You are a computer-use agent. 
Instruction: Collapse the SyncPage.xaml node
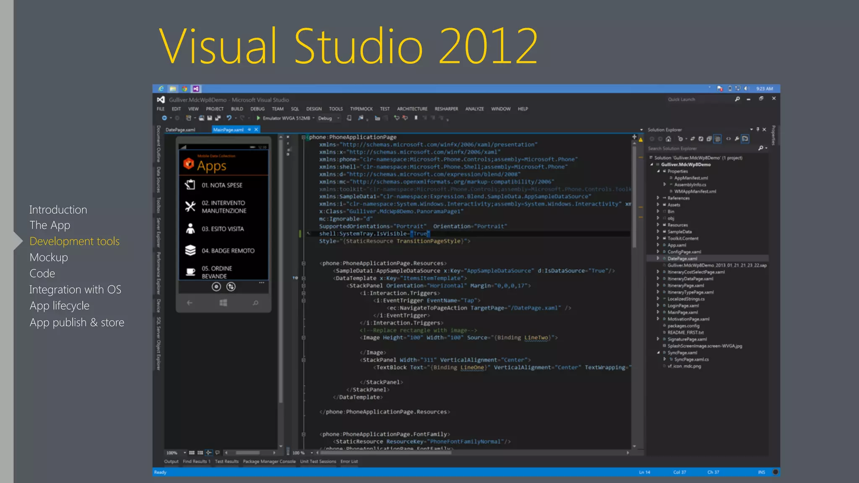coord(658,353)
